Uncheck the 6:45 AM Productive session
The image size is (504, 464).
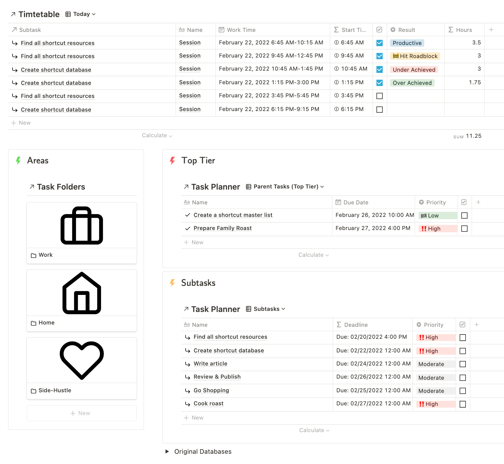tap(379, 43)
